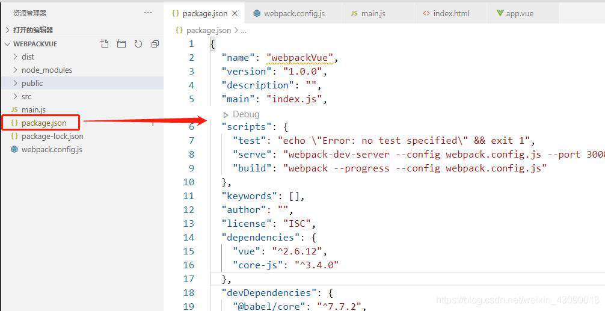
Task: Click the New File icon
Action: pyautogui.click(x=105, y=43)
